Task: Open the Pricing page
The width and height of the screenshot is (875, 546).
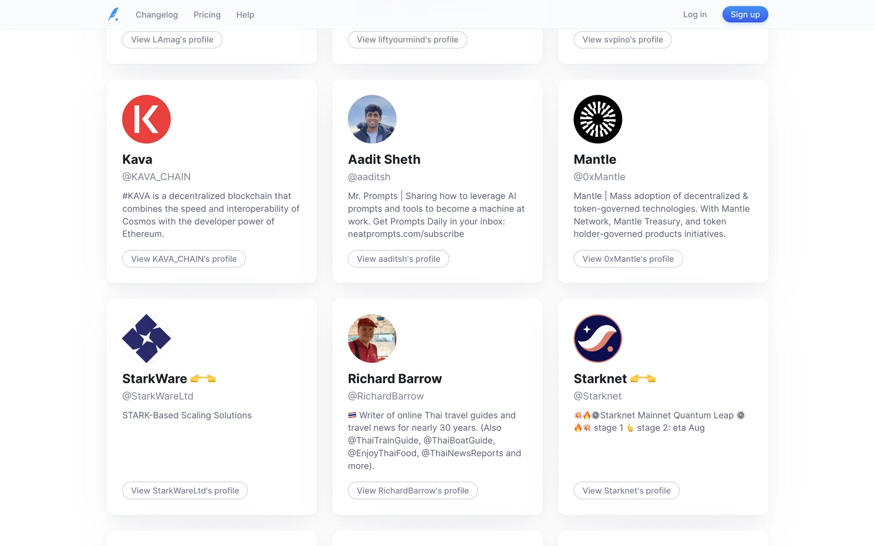Action: [207, 15]
